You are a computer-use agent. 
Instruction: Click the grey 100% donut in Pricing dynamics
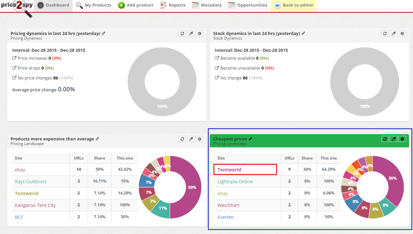point(162,107)
